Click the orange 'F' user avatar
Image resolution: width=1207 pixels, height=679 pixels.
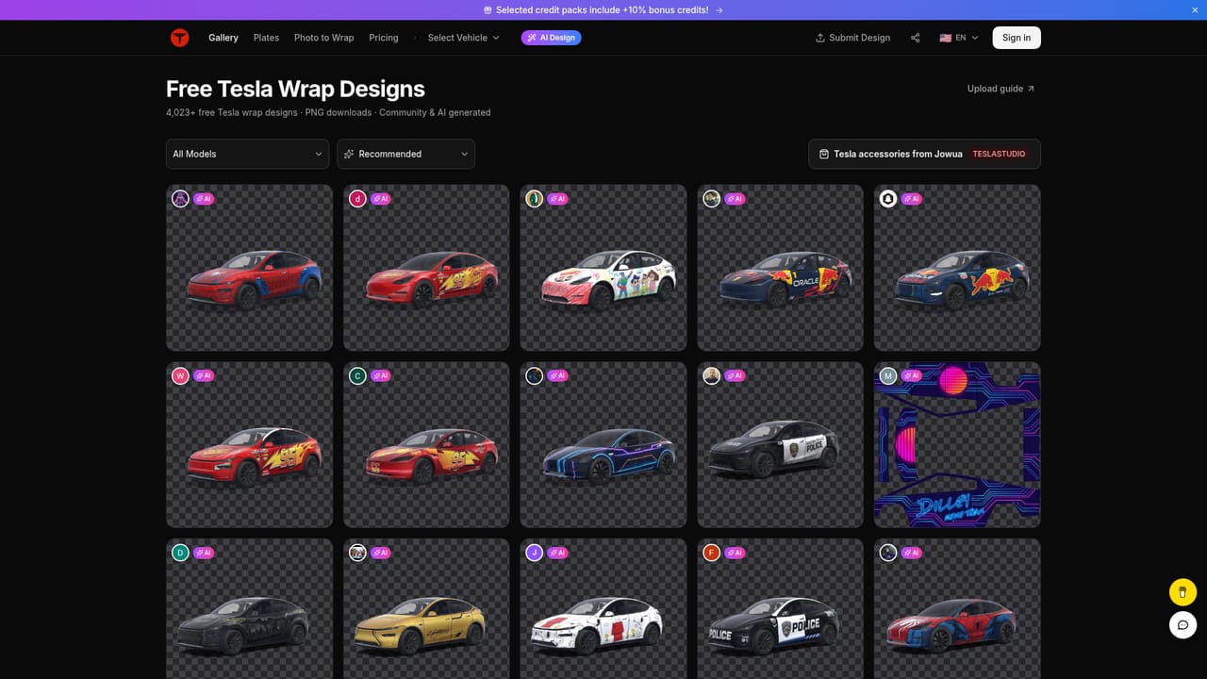(712, 553)
